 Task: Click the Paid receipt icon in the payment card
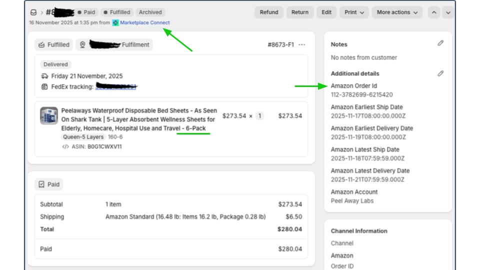tap(41, 184)
